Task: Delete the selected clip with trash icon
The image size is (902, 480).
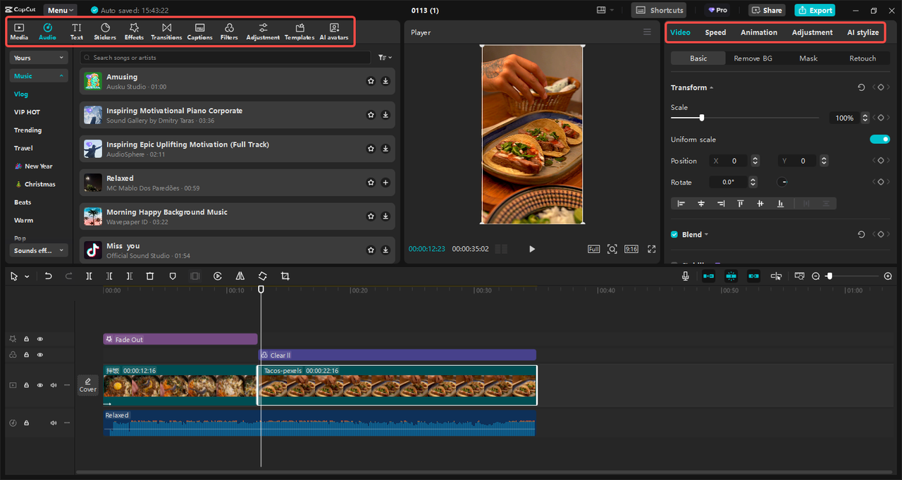Action: [149, 276]
